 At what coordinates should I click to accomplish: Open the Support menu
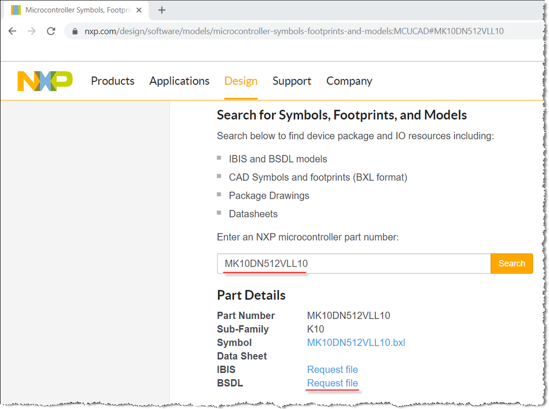click(x=292, y=81)
